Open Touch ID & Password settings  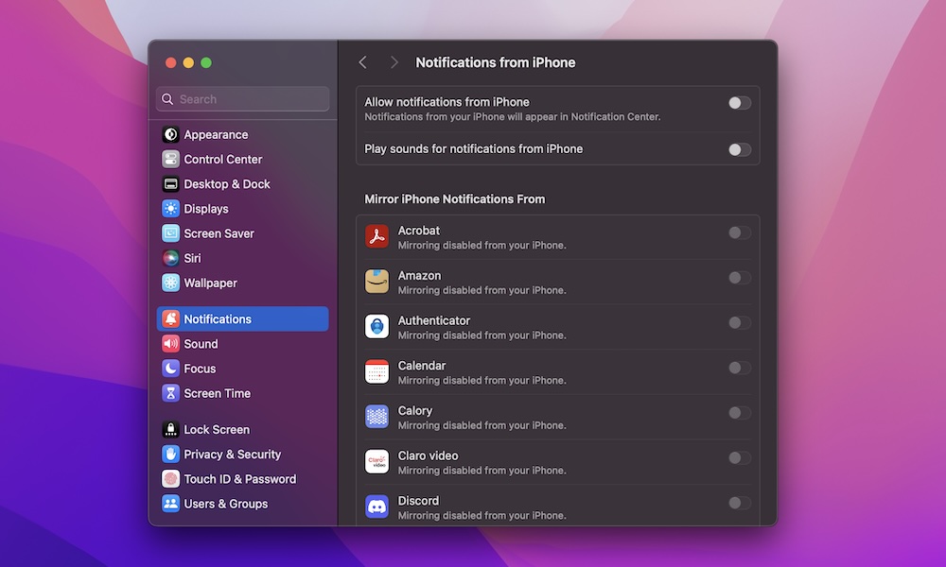(239, 479)
